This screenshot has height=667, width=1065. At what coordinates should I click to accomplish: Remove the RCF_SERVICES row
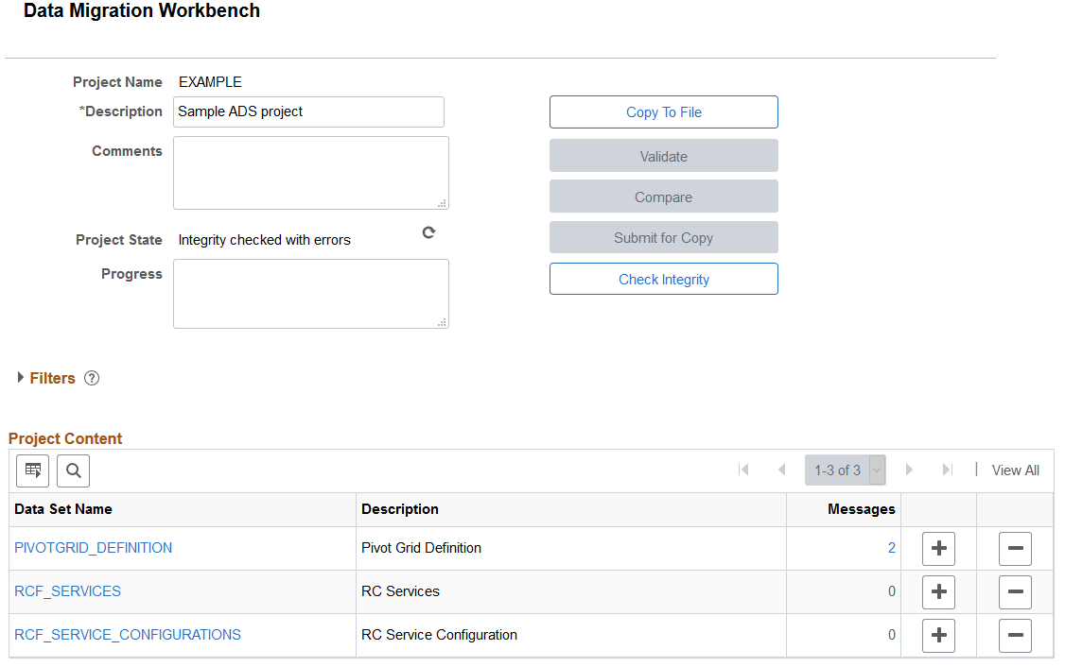point(1014,591)
